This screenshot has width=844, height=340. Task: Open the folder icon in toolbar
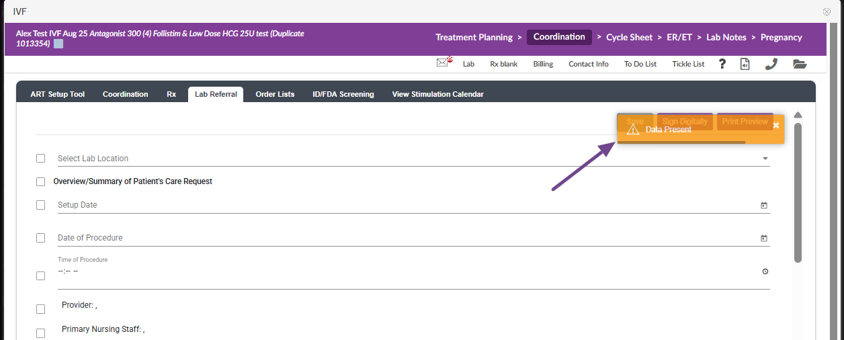pyautogui.click(x=799, y=64)
